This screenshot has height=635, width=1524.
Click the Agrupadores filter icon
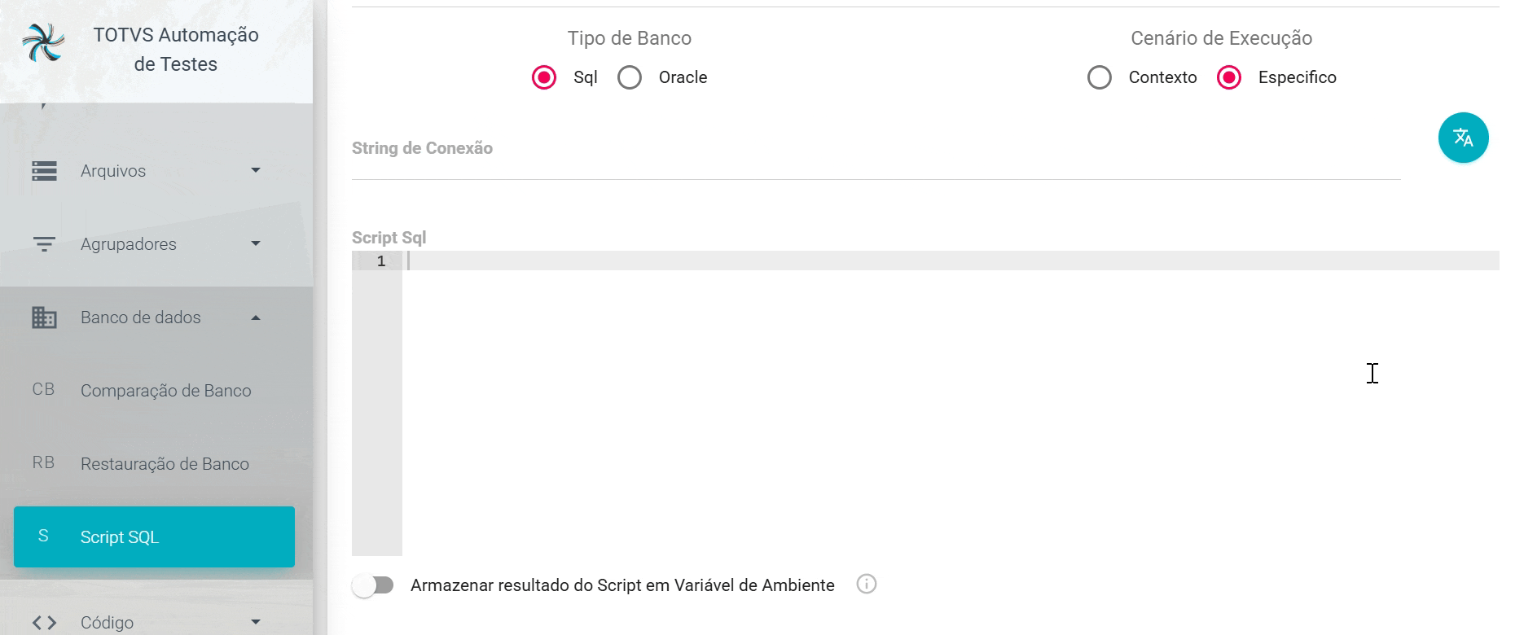[44, 244]
